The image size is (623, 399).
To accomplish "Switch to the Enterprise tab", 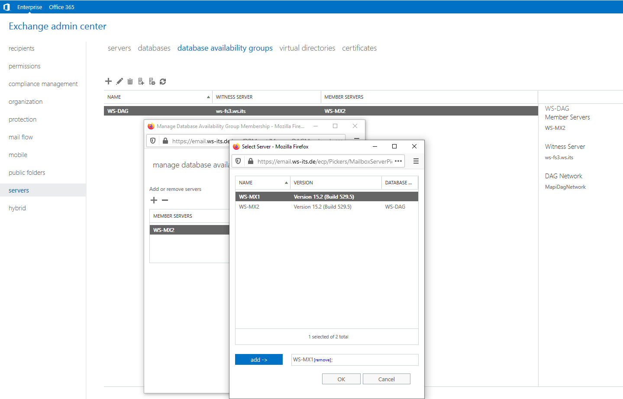I will (x=30, y=7).
